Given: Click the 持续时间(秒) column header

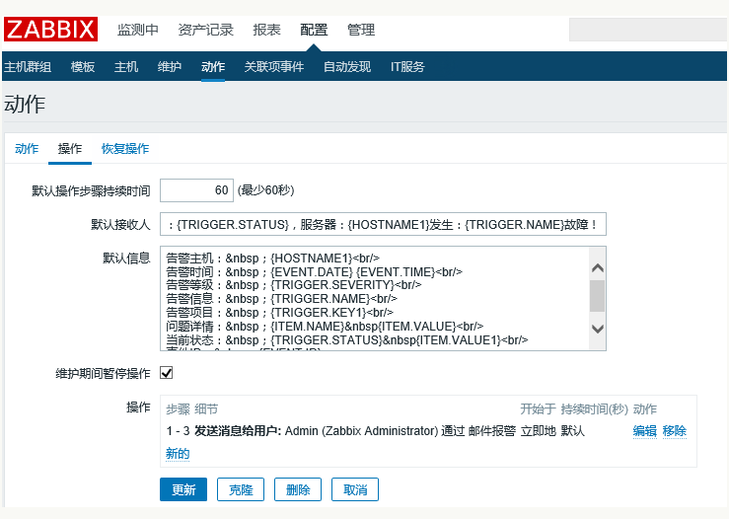Looking at the screenshot, I should 595,409.
